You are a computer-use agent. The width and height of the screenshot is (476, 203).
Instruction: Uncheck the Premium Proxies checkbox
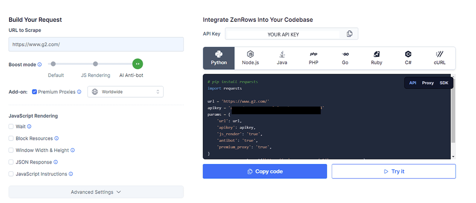pyautogui.click(x=34, y=92)
